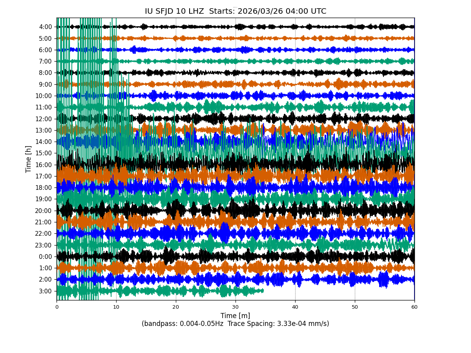Click the x-axis tick label 30
The height and width of the screenshot is (353, 471).
click(235, 307)
